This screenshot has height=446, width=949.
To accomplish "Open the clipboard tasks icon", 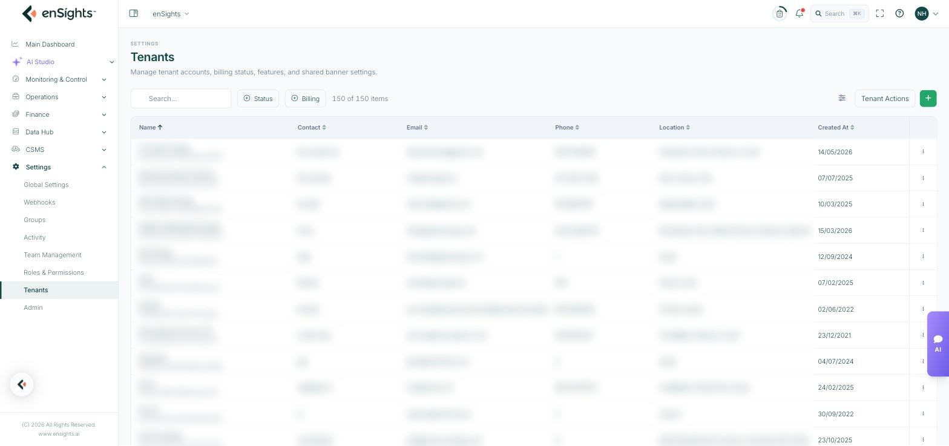I will click(780, 13).
